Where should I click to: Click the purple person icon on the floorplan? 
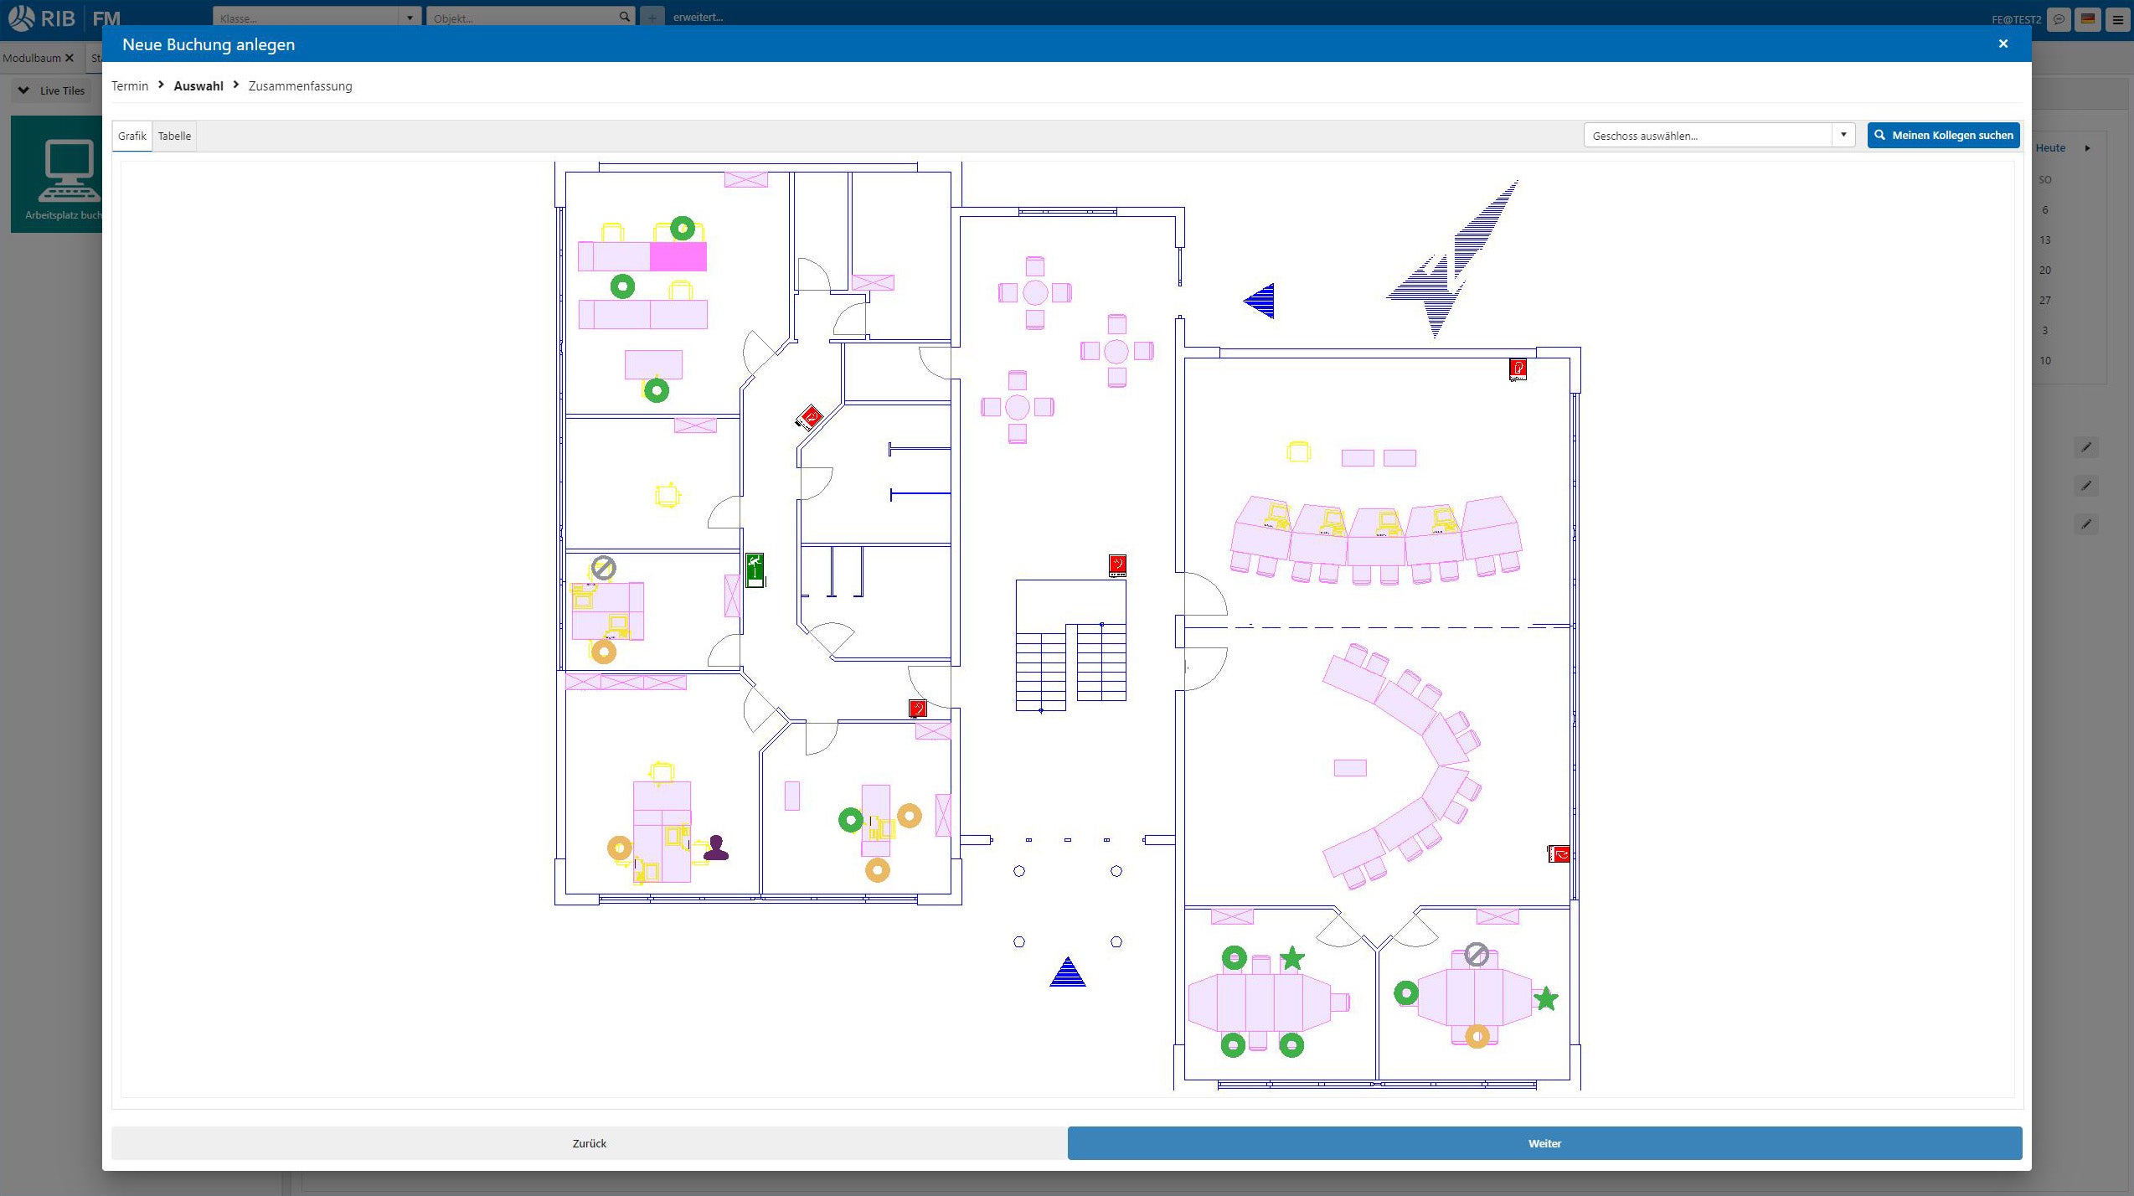pos(716,848)
